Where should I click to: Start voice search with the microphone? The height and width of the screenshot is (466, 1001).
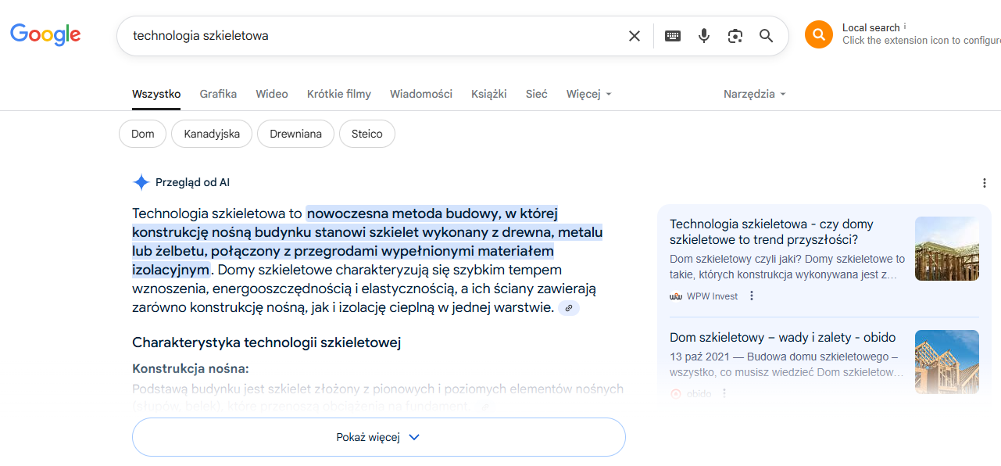pyautogui.click(x=704, y=36)
